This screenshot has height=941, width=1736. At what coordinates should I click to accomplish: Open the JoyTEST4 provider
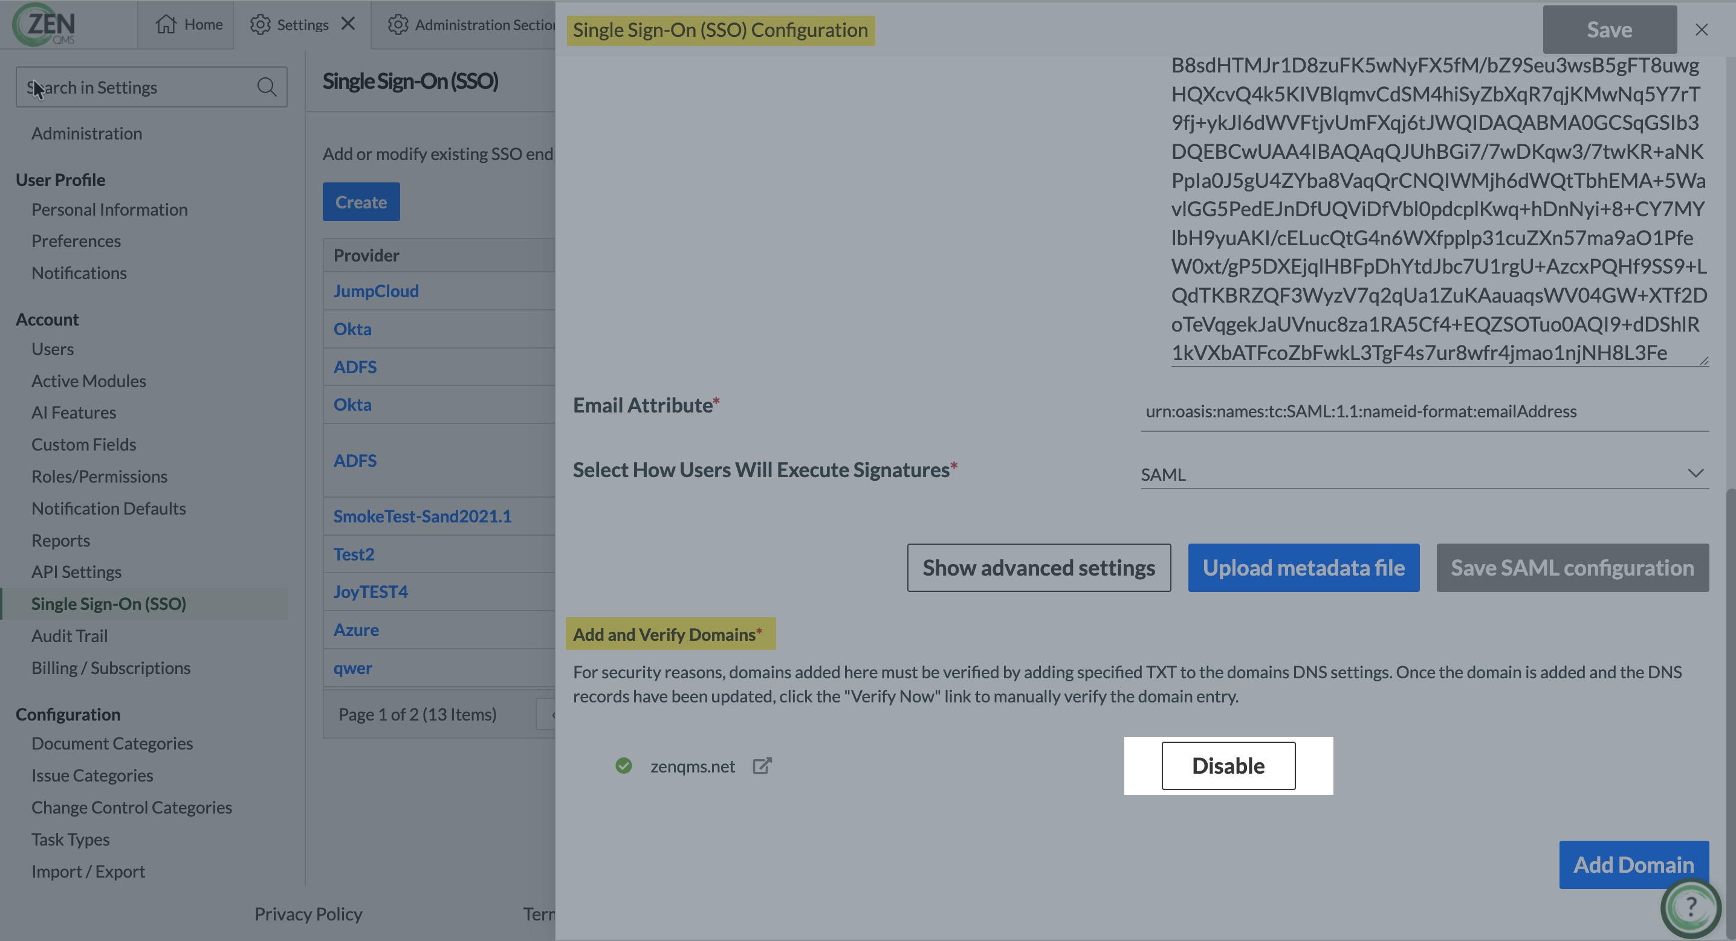coord(371,592)
